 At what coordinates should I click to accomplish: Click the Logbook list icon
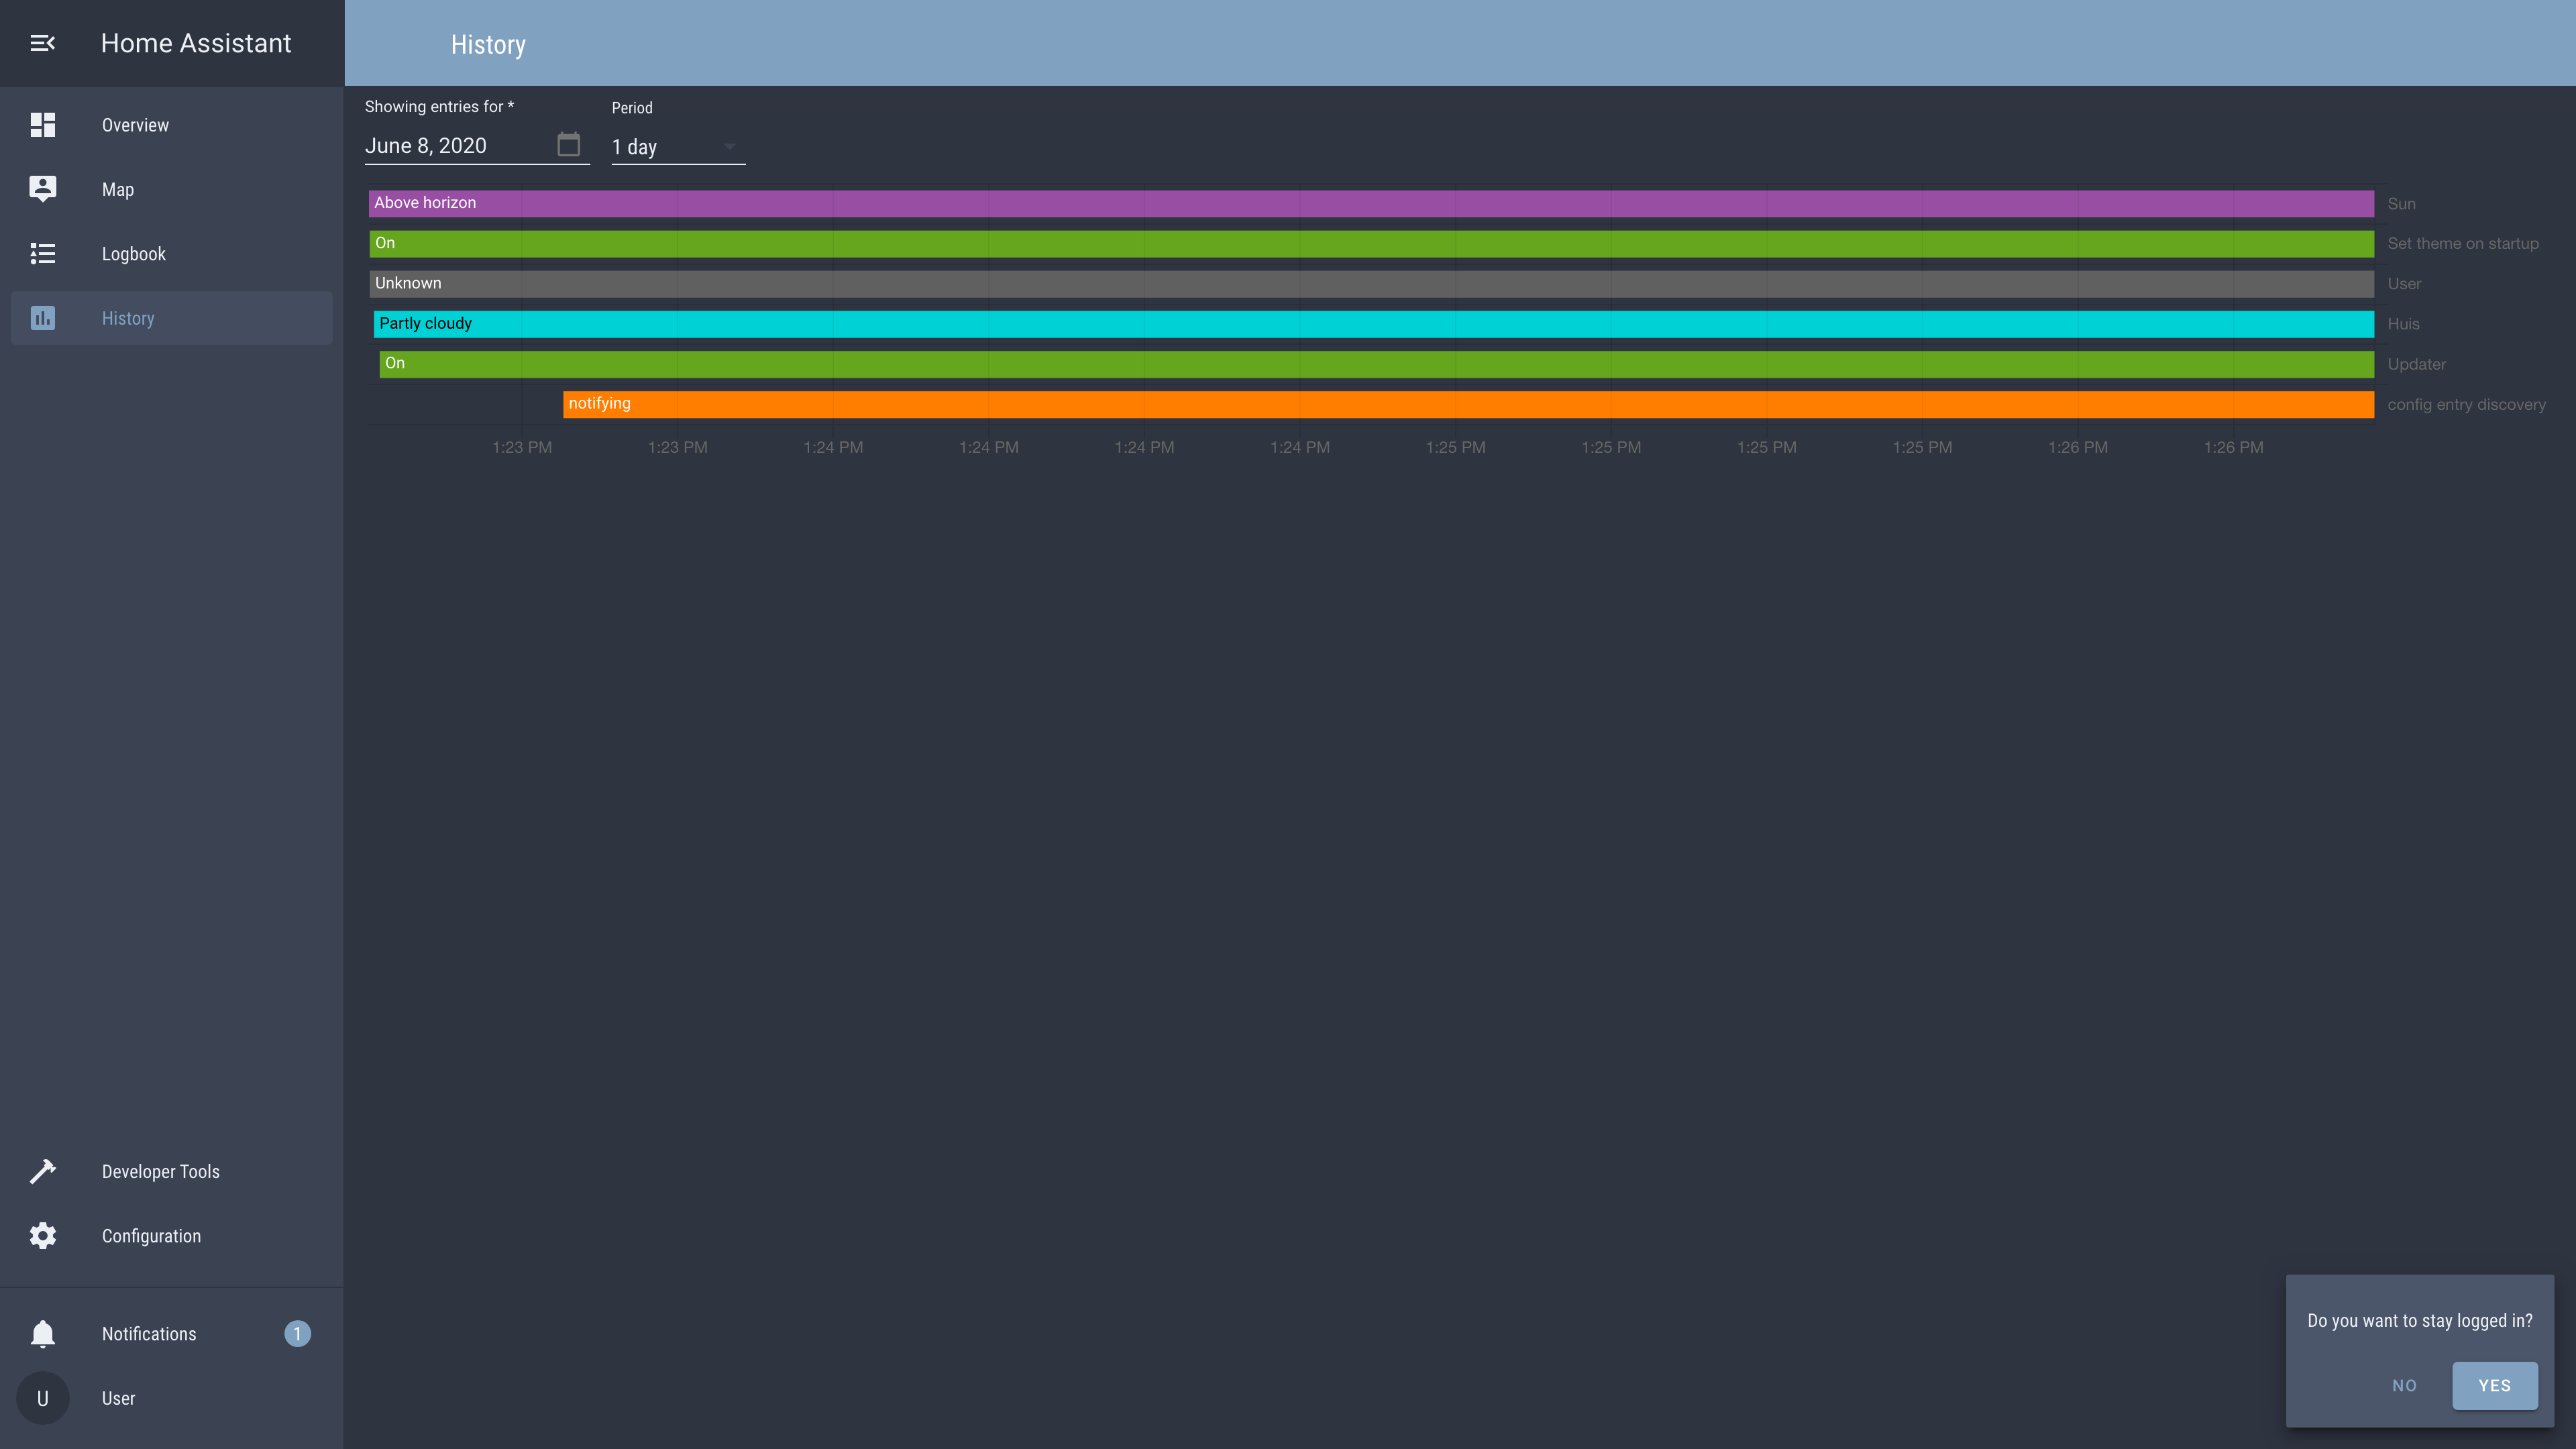point(42,254)
